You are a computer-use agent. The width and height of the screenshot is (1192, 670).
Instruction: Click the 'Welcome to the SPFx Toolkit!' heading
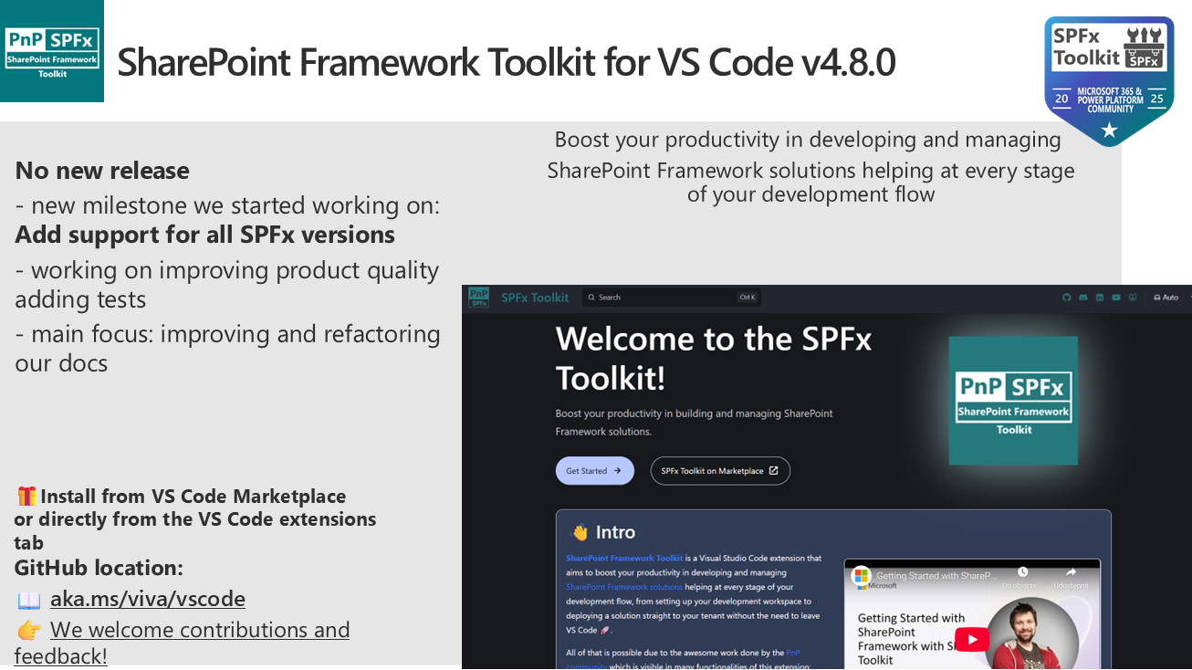coord(714,358)
